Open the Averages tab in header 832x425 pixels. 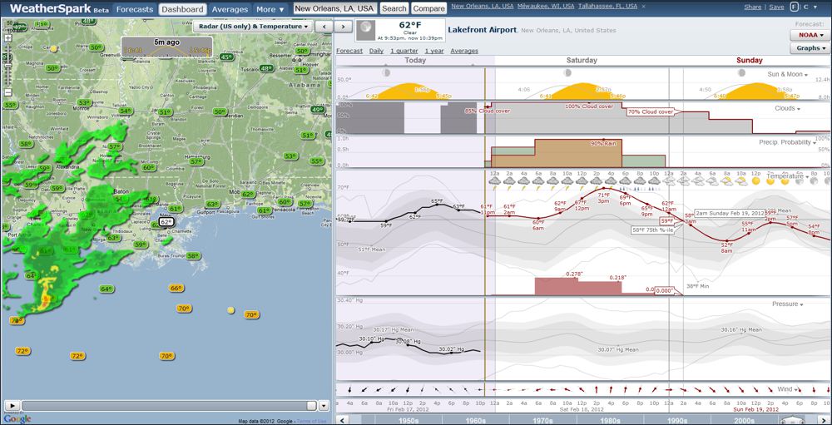click(230, 9)
